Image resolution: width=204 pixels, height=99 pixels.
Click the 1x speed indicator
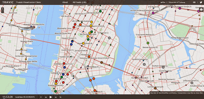point(60,97)
